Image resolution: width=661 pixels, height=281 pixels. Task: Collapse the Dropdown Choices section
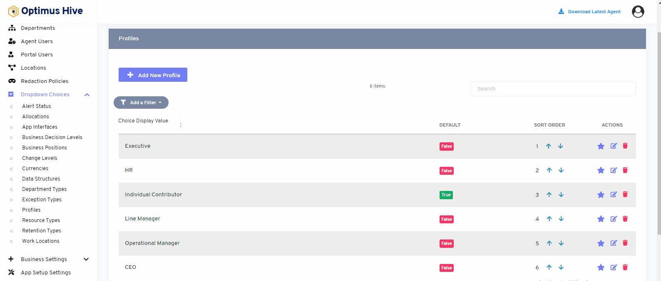[x=87, y=95]
